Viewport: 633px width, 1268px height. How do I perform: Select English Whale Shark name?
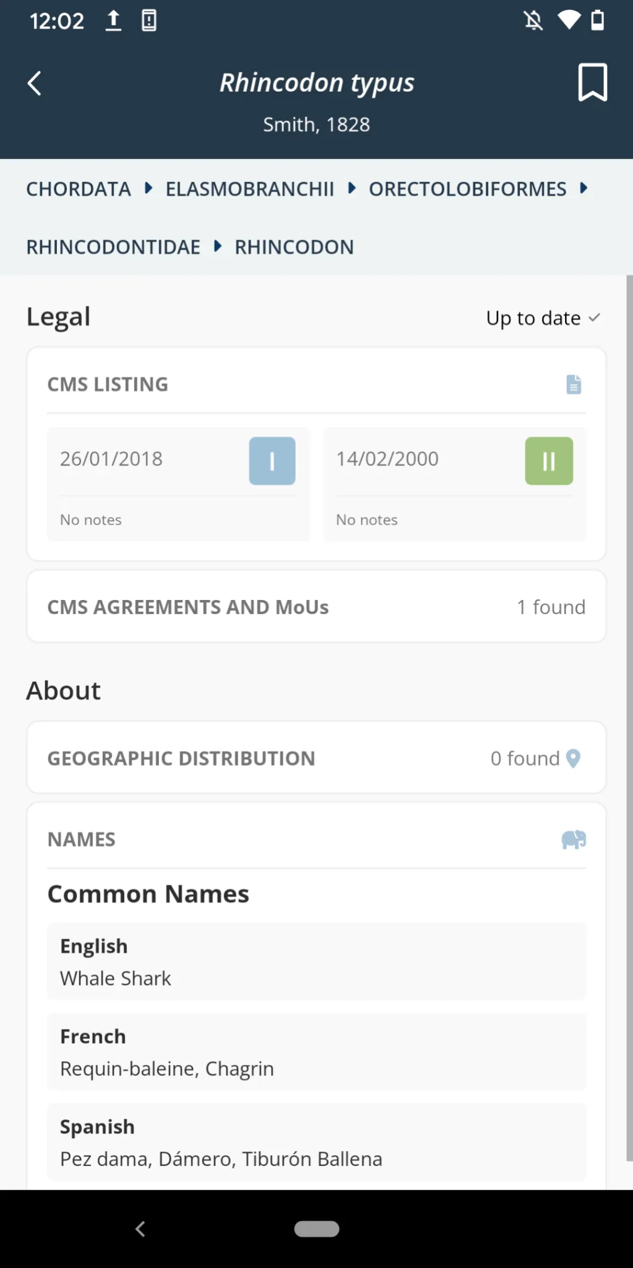pyautogui.click(x=316, y=962)
